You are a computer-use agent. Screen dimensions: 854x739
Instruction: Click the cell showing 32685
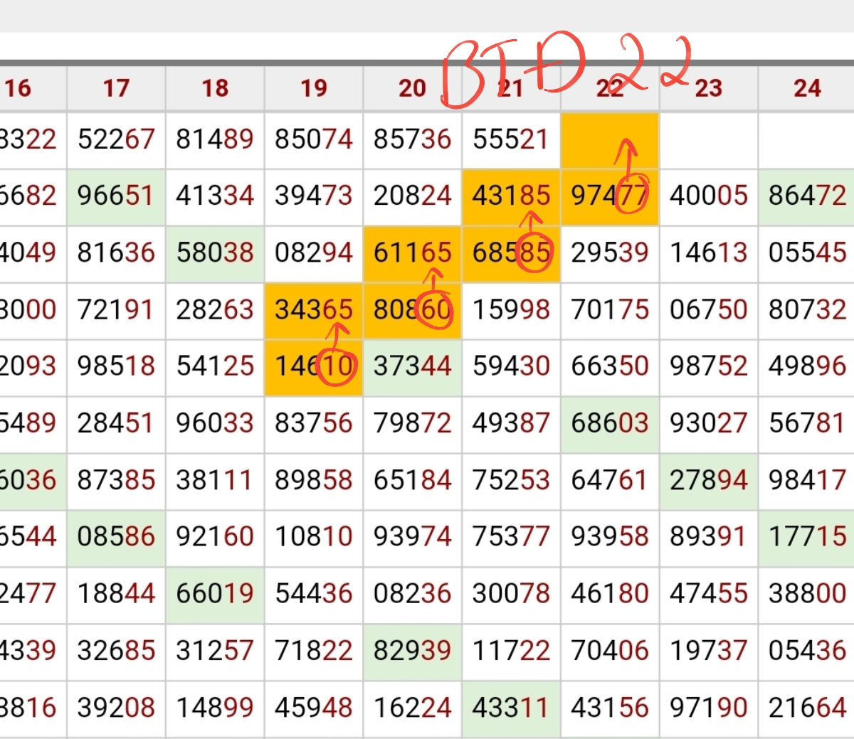(116, 651)
